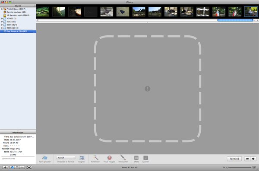Toggle the calendar view button

click(x=17, y=168)
